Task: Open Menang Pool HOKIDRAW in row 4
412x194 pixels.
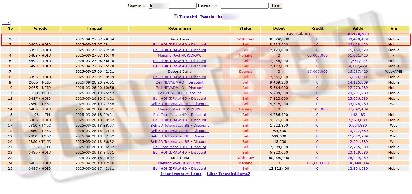Action: pos(179,55)
